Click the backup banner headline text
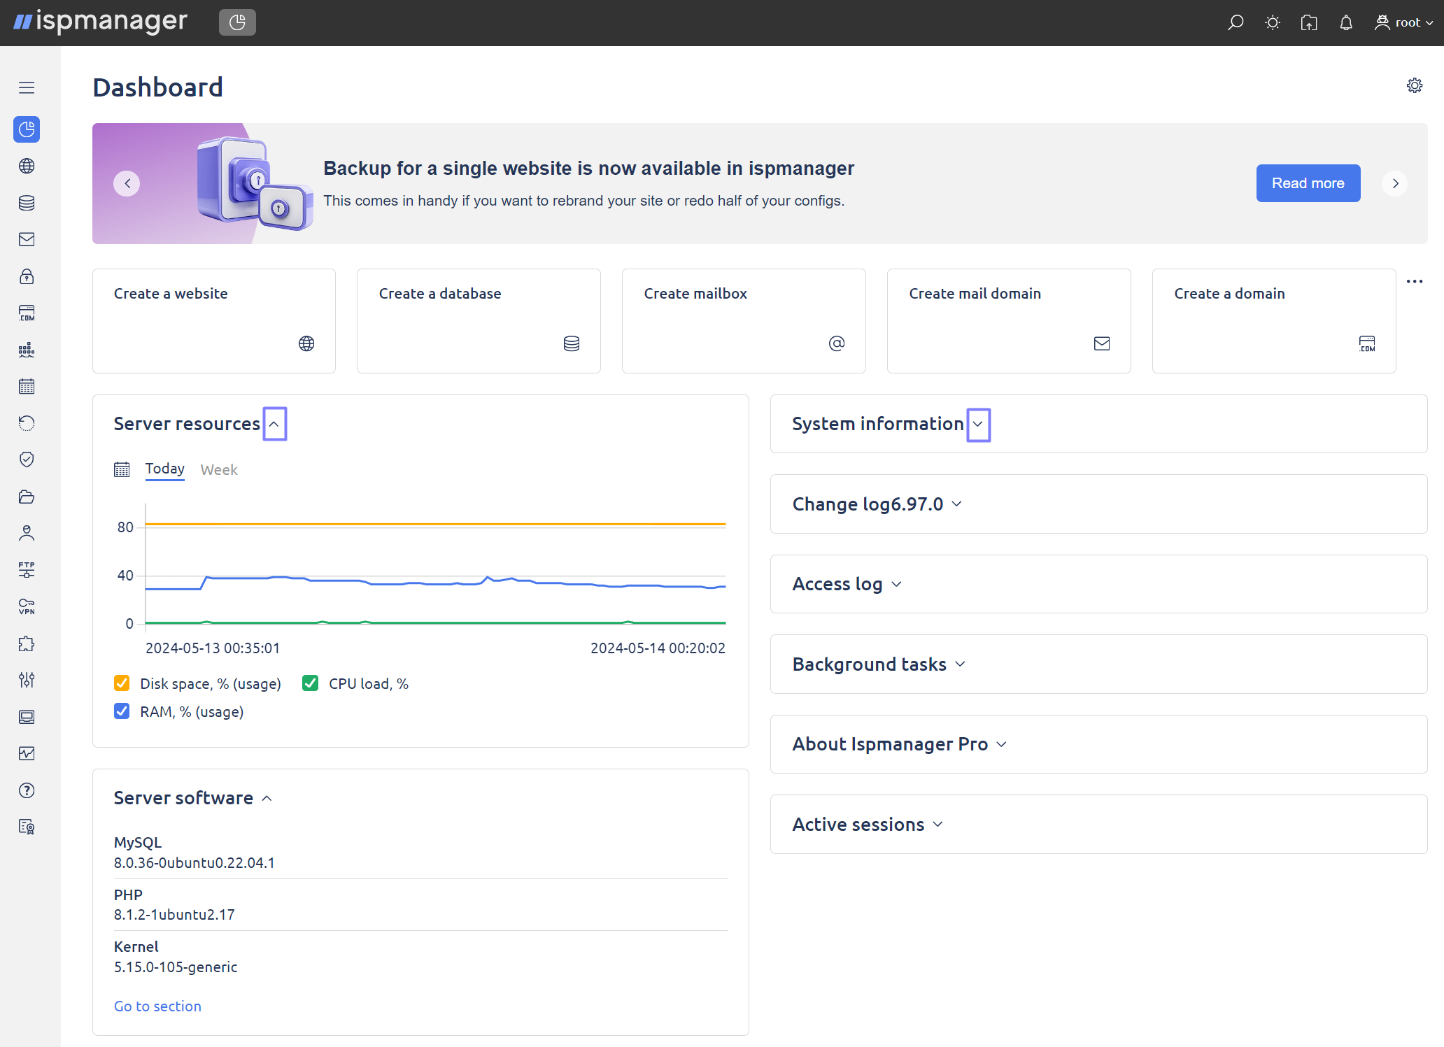This screenshot has height=1047, width=1444. [588, 168]
